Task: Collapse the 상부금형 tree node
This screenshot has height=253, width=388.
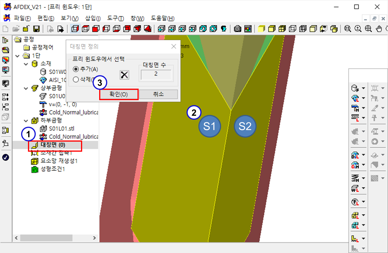Action: click(27, 88)
